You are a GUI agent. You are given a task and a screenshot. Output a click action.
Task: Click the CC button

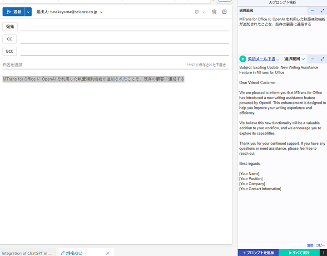pyautogui.click(x=10, y=39)
